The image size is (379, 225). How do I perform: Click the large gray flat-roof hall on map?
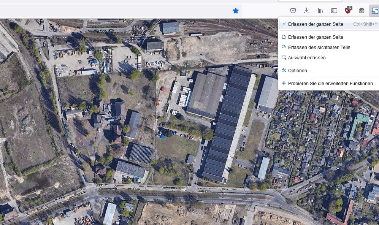pyautogui.click(x=206, y=94)
